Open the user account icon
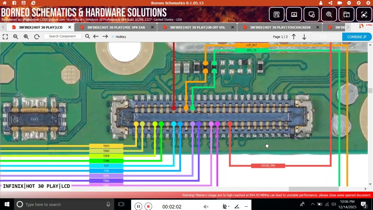Screen dimensions: 373x210 (x=321, y=3)
